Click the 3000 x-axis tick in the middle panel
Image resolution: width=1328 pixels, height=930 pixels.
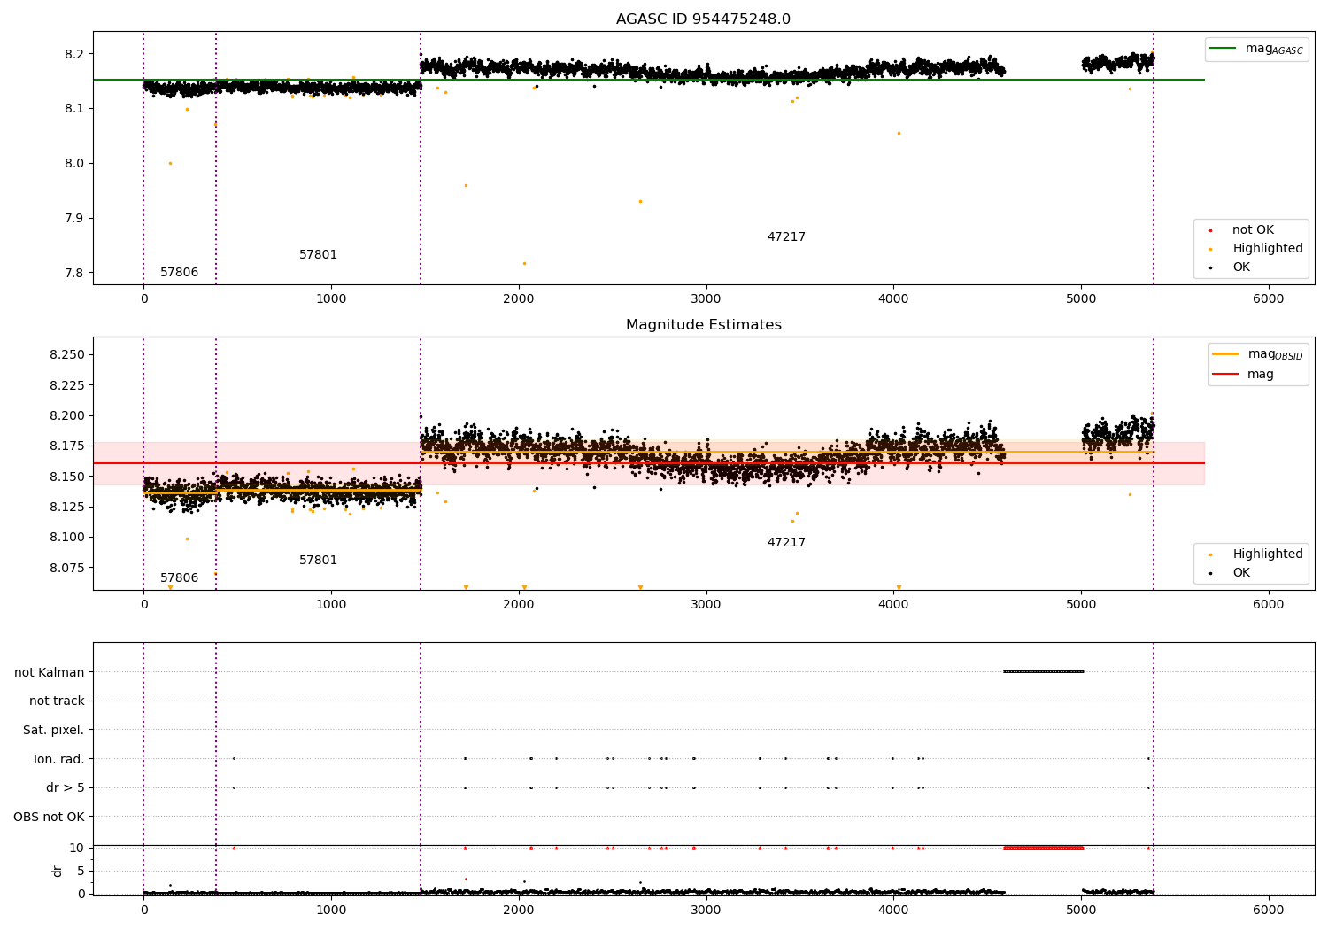[706, 605]
